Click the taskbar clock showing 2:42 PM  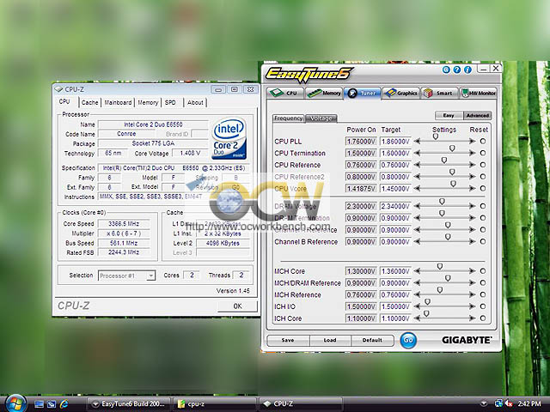[x=529, y=403]
